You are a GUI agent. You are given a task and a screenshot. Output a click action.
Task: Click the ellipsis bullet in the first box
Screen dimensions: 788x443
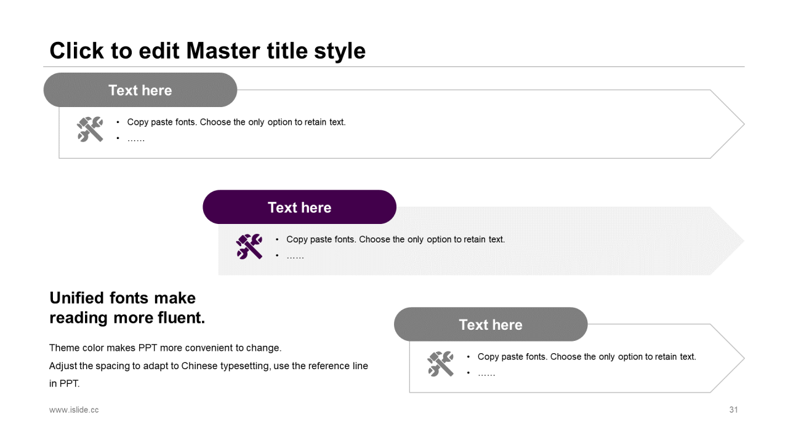136,139
